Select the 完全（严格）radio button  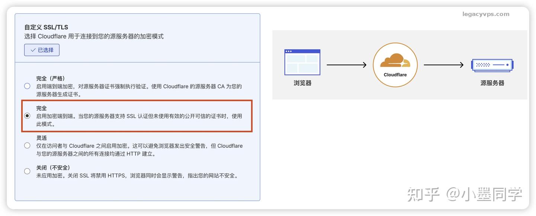point(27,86)
